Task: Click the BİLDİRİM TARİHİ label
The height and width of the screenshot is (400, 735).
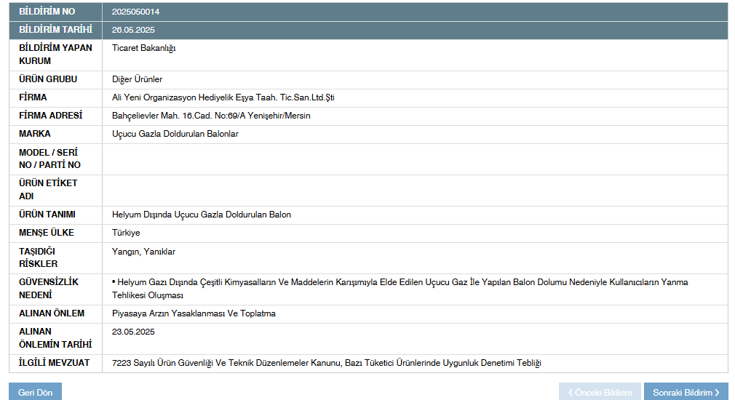Action: tap(56, 30)
